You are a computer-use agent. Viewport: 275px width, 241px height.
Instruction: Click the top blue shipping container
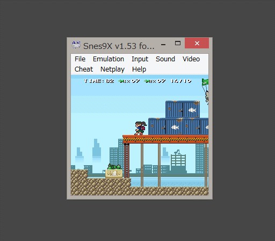[x=183, y=109]
